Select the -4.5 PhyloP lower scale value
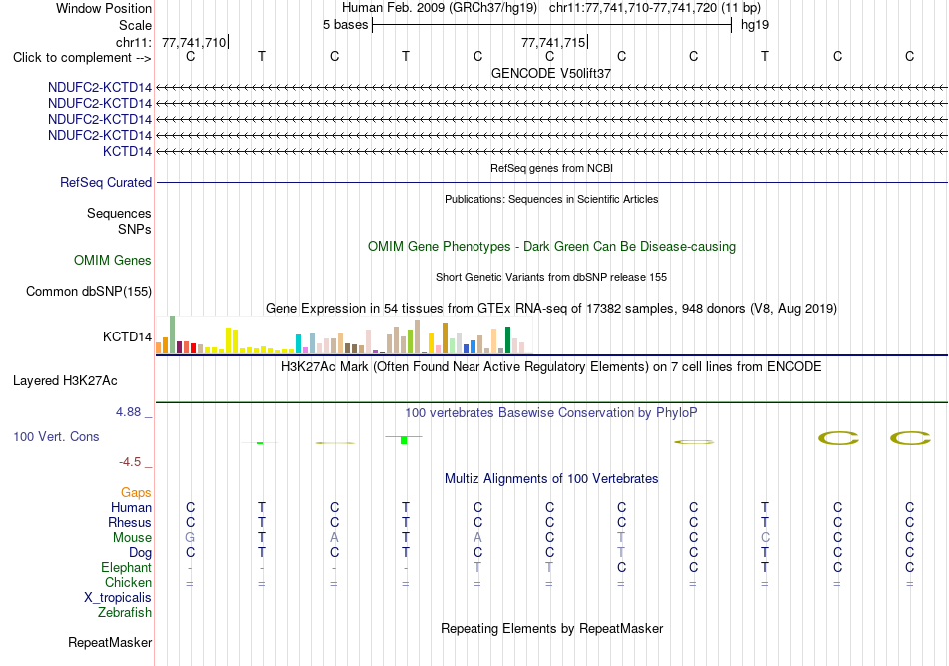Screen dimensions: 949x666 pyautogui.click(x=130, y=462)
